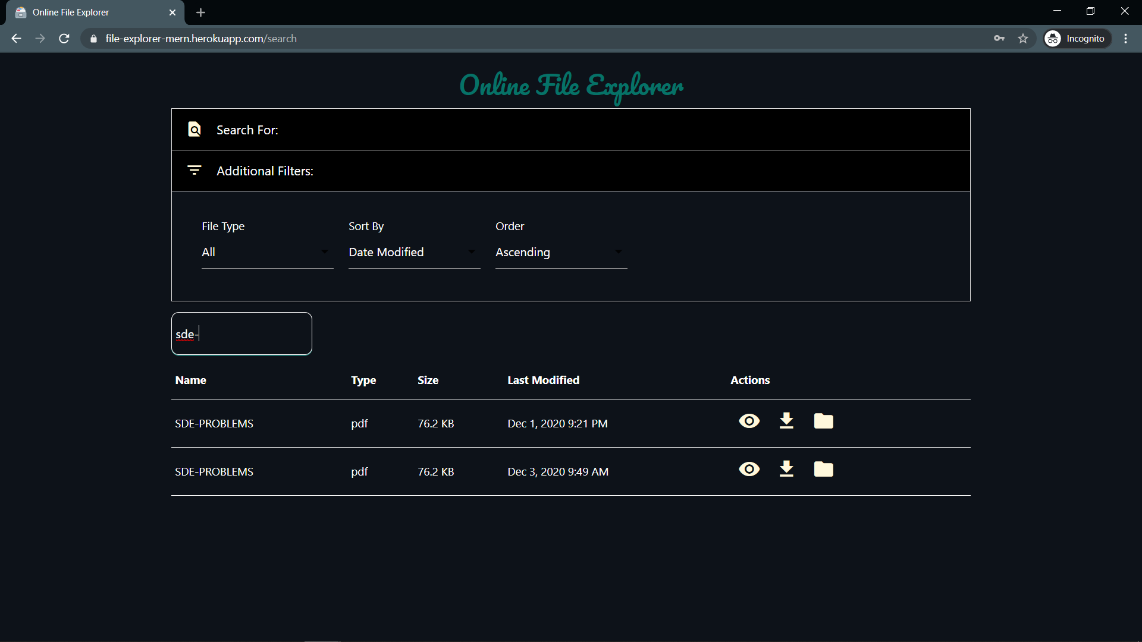Download the Dec 3 SDE-PROBLEMS pdf
1142x642 pixels.
[x=786, y=470]
